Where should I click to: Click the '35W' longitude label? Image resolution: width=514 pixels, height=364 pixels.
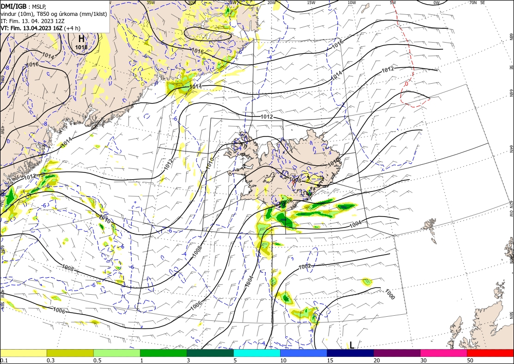[151, 3]
